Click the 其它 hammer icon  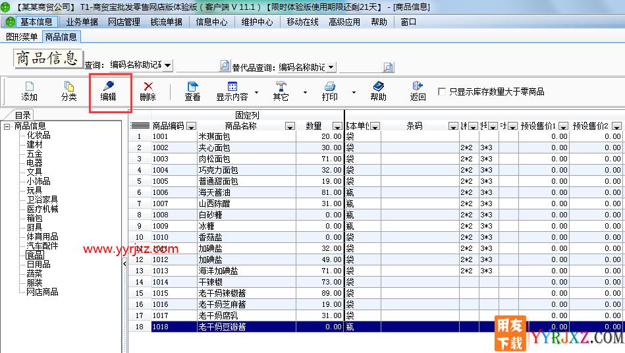tap(281, 86)
